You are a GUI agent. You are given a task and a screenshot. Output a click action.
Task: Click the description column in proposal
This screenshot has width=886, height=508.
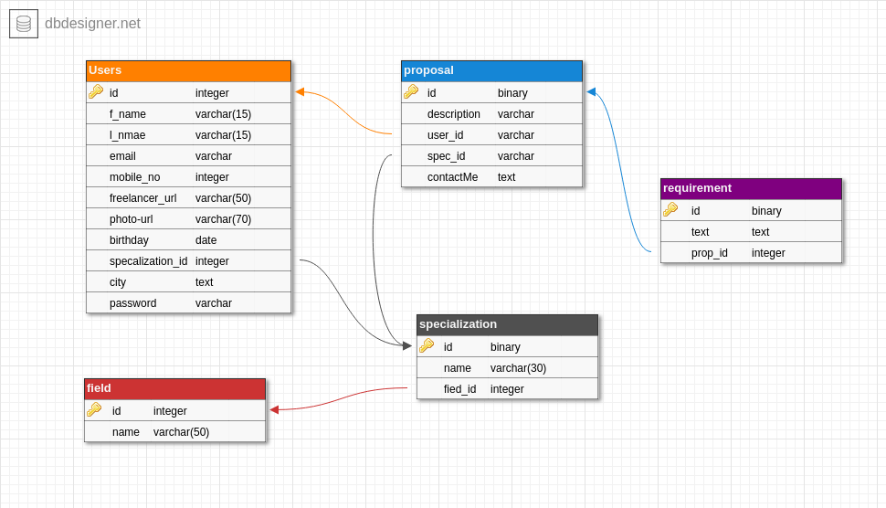coord(491,113)
